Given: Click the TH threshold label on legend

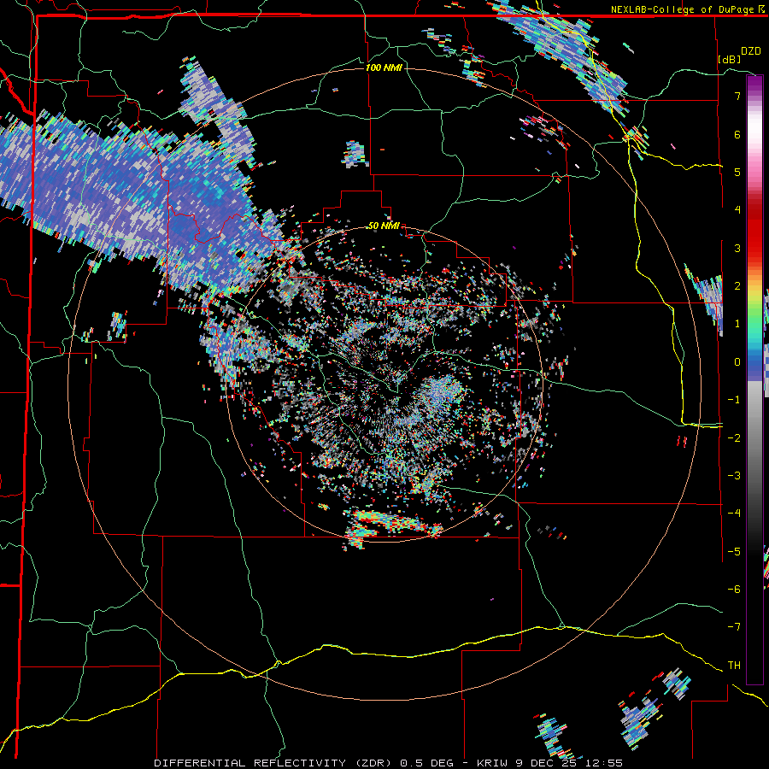Looking at the screenshot, I should click(x=734, y=666).
